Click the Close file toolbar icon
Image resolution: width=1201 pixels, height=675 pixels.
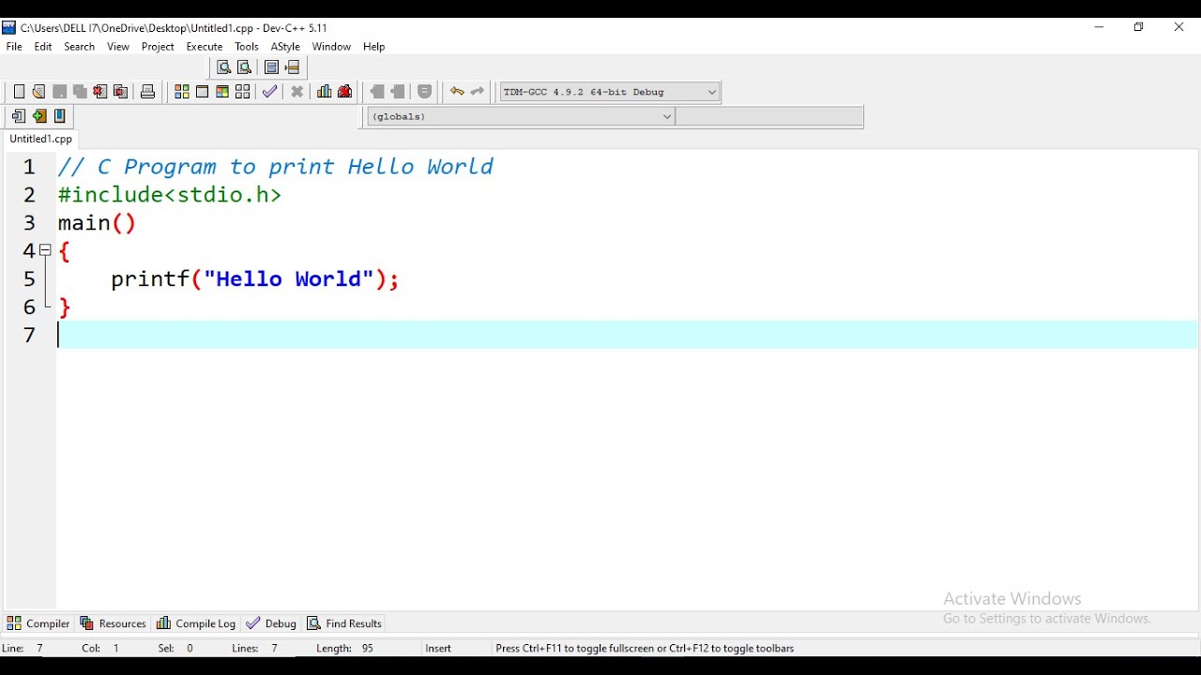[x=100, y=92]
